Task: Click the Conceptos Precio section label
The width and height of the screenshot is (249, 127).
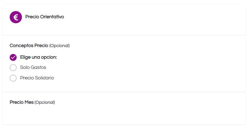Action: tap(29, 45)
